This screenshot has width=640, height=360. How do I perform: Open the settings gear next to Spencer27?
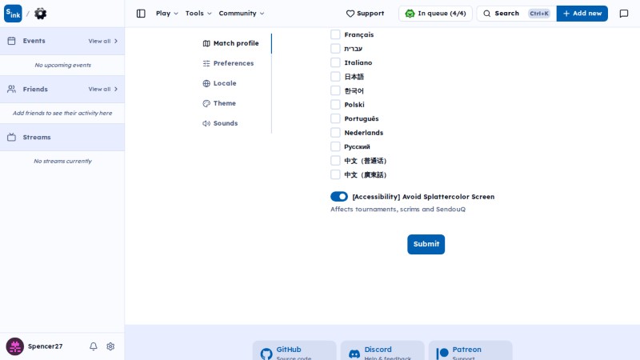tap(110, 346)
